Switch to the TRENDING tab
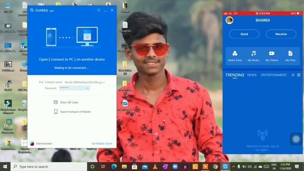Viewport: 304px width, 171px height. 235,75
